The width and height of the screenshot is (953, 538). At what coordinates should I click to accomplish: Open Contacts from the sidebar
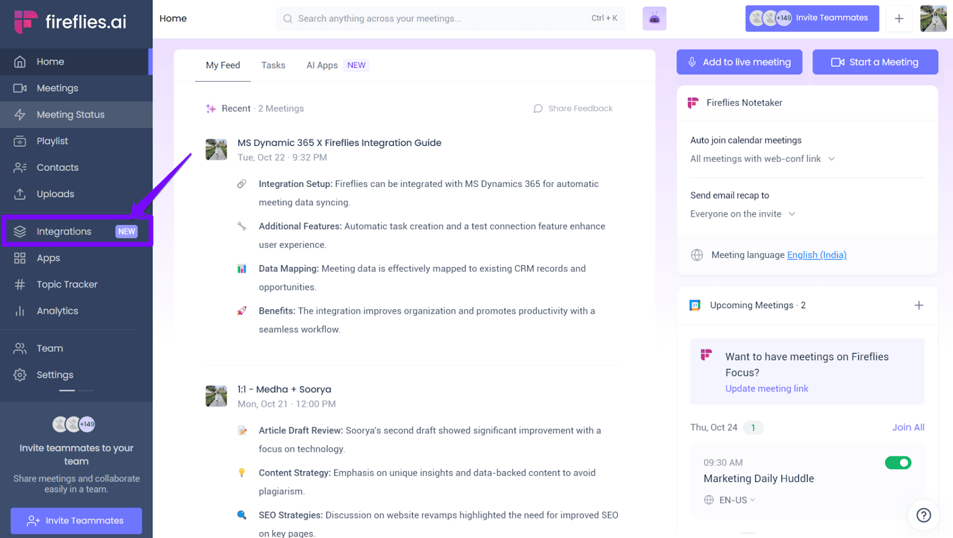coord(75,168)
